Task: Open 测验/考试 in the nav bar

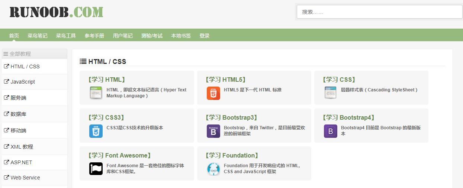Action: click(152, 36)
